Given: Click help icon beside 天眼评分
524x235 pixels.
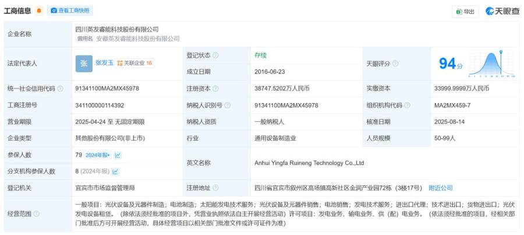Looking at the screenshot, I should 396,64.
